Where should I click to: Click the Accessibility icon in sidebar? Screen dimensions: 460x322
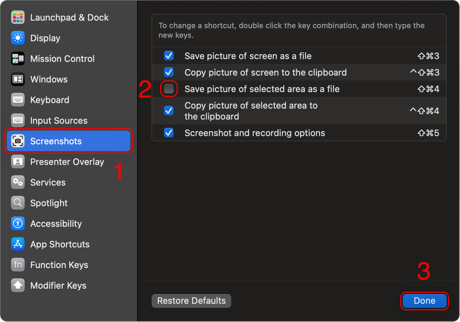pyautogui.click(x=18, y=224)
